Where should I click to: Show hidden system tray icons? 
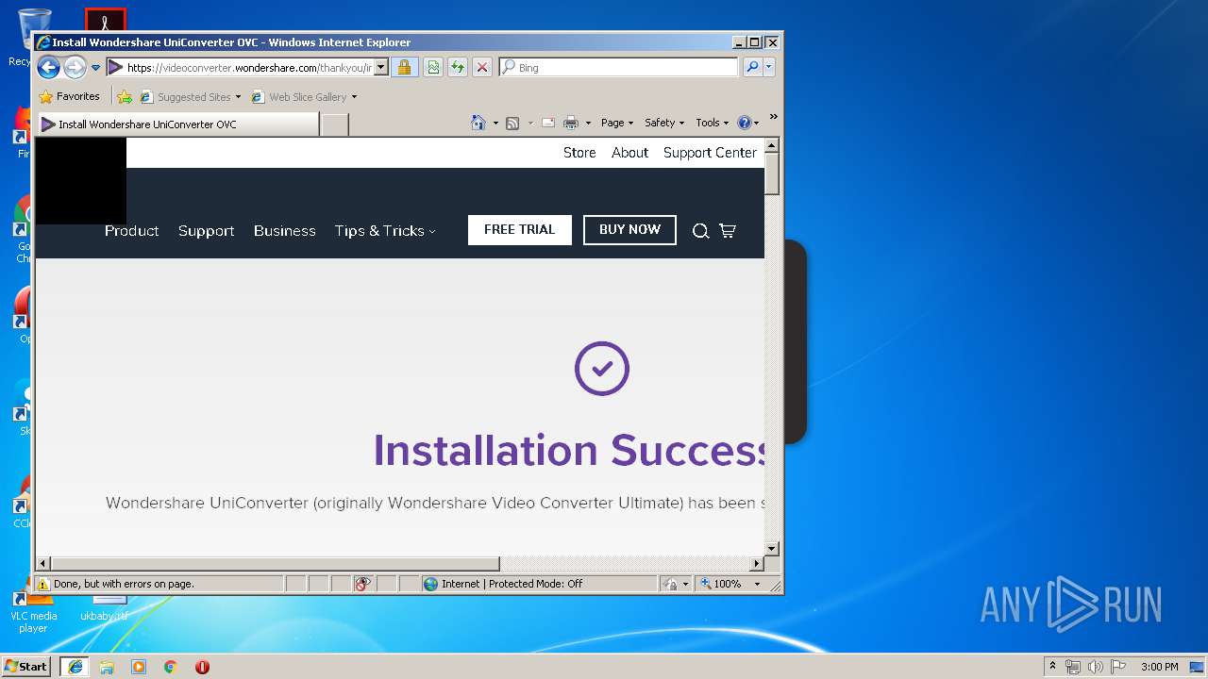1052,666
